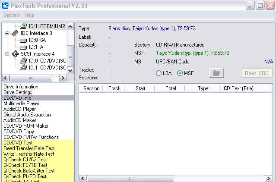Select the SCSI ID:1 CD/DVD drive icon
This screenshot has height=182, width=276.
coord(23,67)
